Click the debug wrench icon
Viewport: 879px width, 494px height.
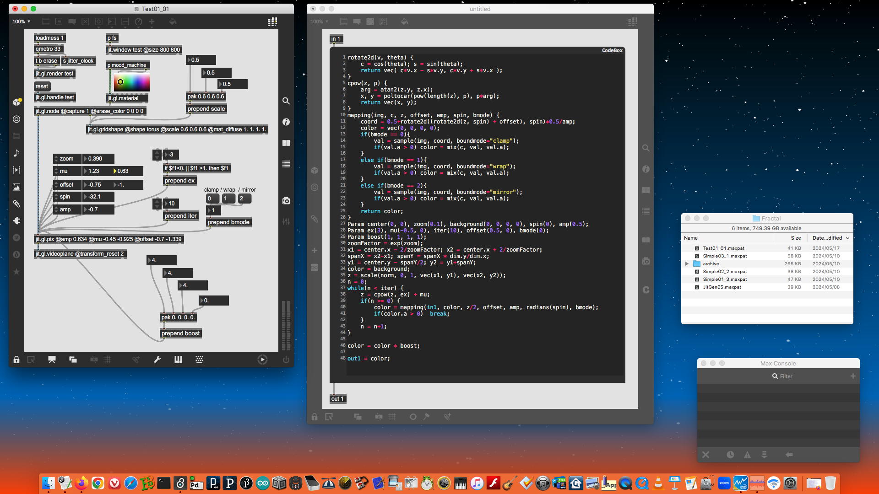pos(157,360)
